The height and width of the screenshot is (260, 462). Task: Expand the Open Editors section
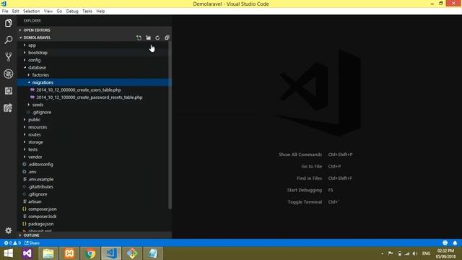click(x=95, y=30)
